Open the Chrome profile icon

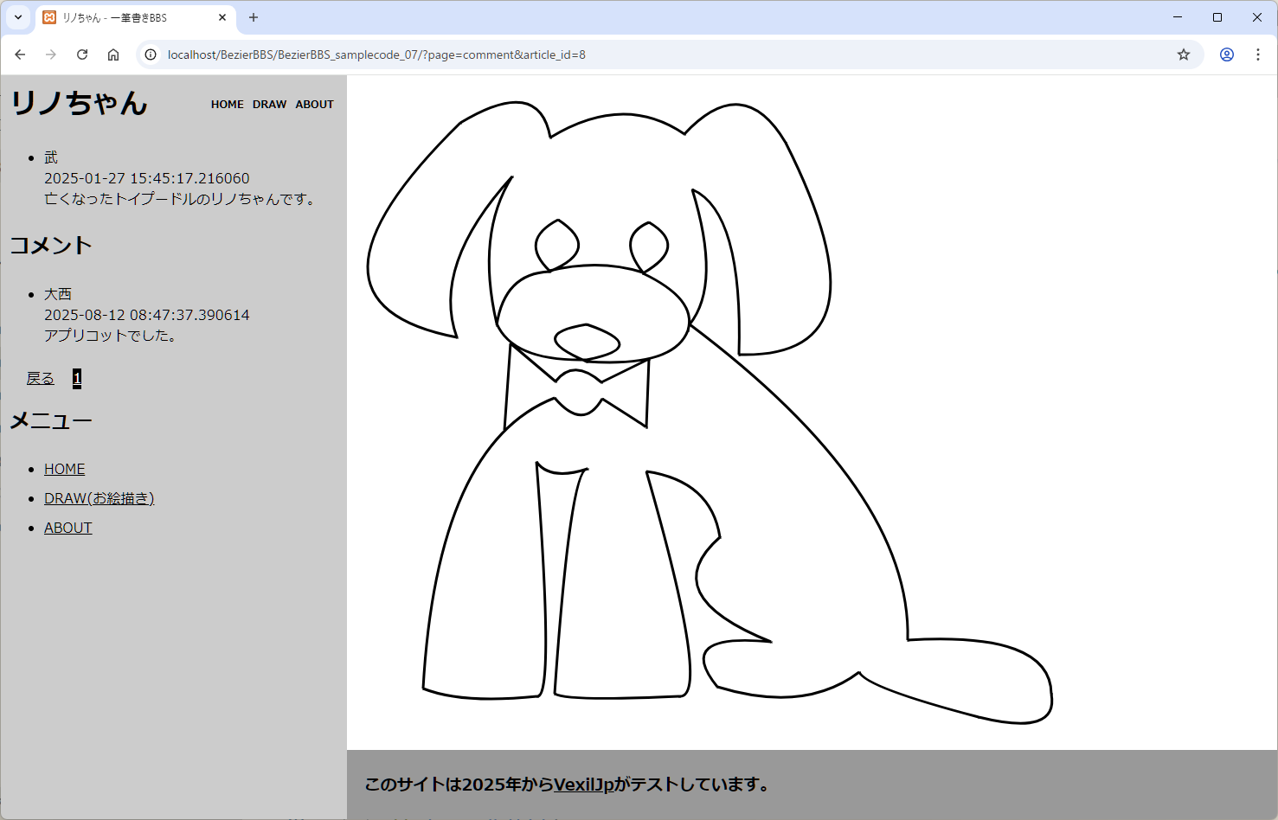point(1227,54)
